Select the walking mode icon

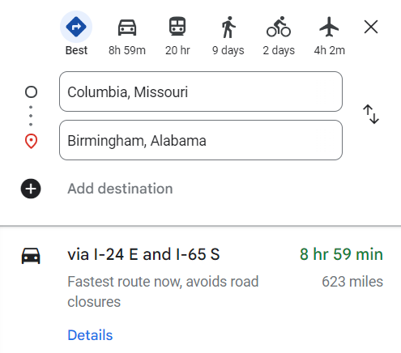(228, 27)
